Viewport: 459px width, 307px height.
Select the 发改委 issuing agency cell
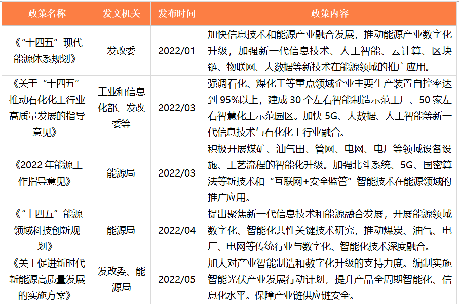tap(121, 51)
